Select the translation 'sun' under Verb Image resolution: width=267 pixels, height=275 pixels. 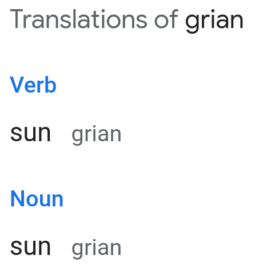coord(30,134)
